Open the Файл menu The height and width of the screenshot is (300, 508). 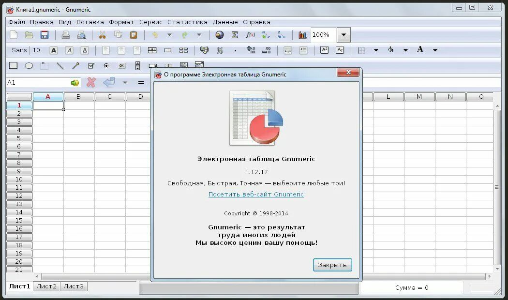[16, 22]
